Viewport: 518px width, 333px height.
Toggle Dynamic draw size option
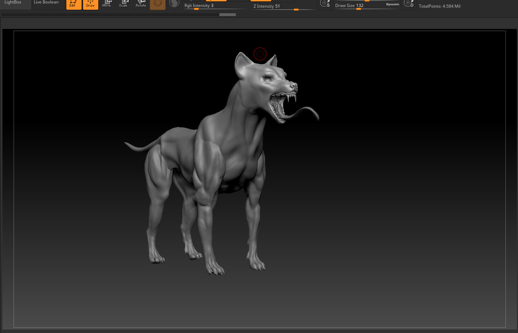coord(392,4)
